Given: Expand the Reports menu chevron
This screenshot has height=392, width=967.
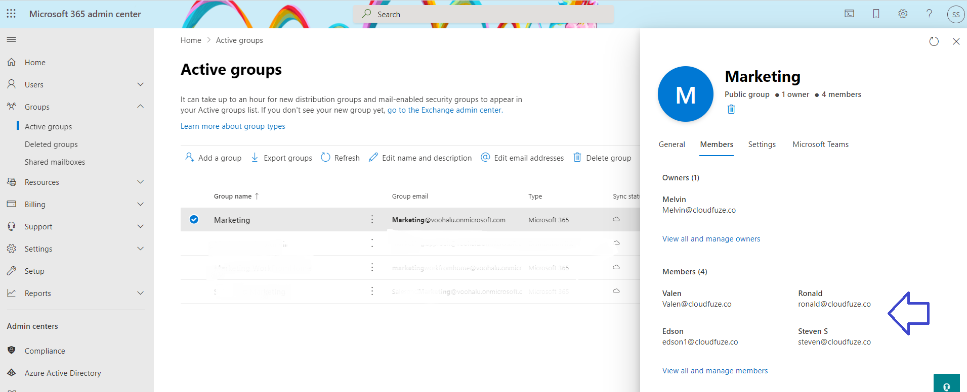Looking at the screenshot, I should pyautogui.click(x=141, y=293).
